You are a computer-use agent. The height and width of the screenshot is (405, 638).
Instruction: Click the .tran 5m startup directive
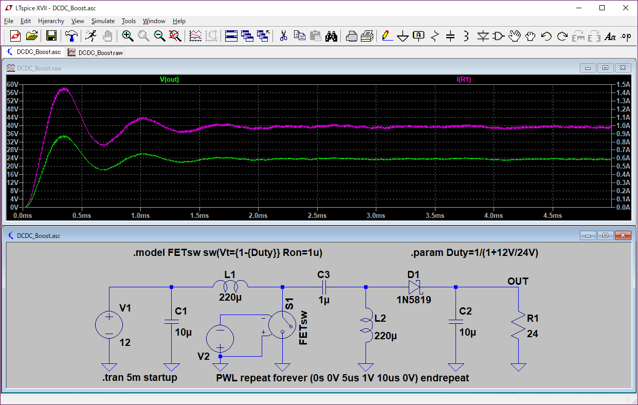coord(140,378)
